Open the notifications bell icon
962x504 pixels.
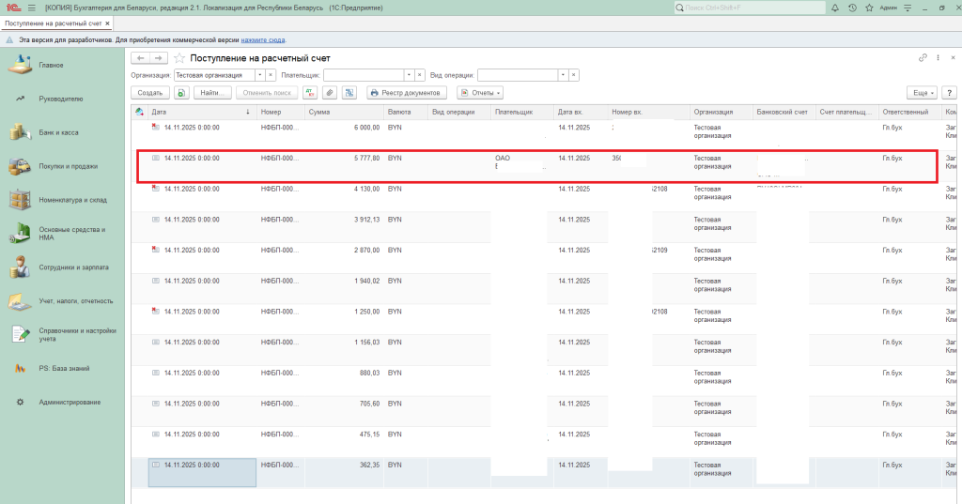[x=835, y=8]
